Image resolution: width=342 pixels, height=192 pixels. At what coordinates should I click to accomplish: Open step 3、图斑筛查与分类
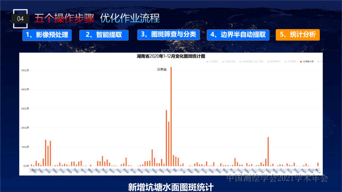point(168,35)
